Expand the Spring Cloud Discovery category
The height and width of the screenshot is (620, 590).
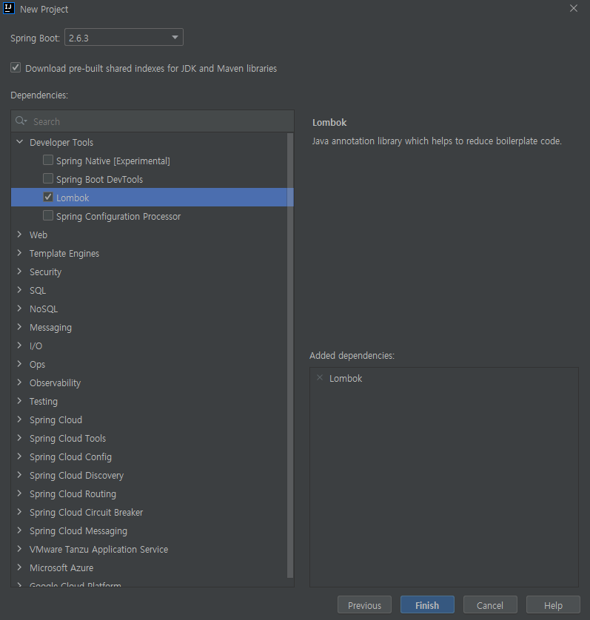[19, 474]
